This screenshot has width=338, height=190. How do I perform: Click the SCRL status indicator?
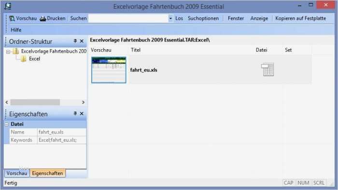pos(319,183)
